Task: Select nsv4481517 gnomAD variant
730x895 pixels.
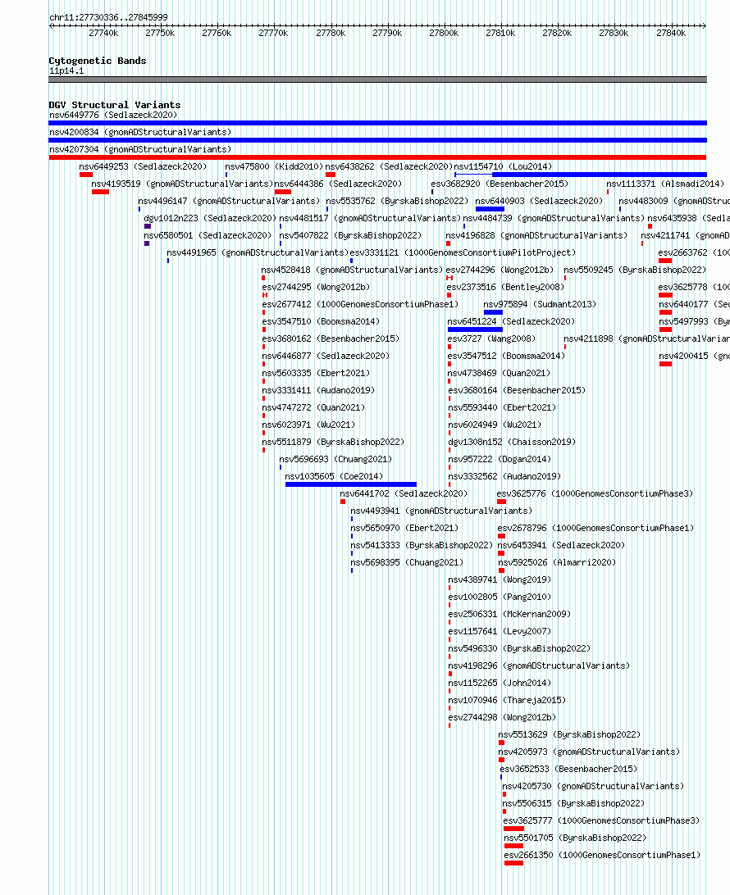Action: pos(370,217)
